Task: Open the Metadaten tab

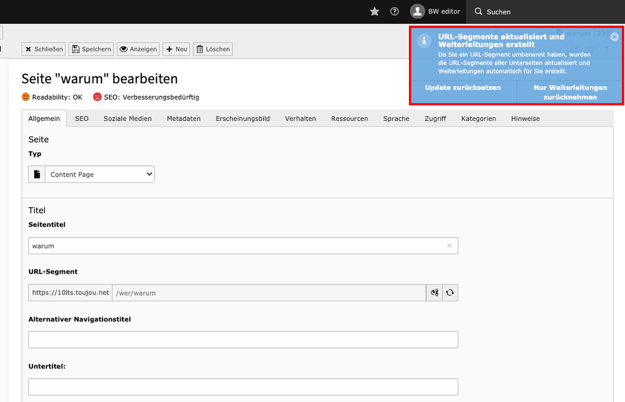Action: pos(184,119)
